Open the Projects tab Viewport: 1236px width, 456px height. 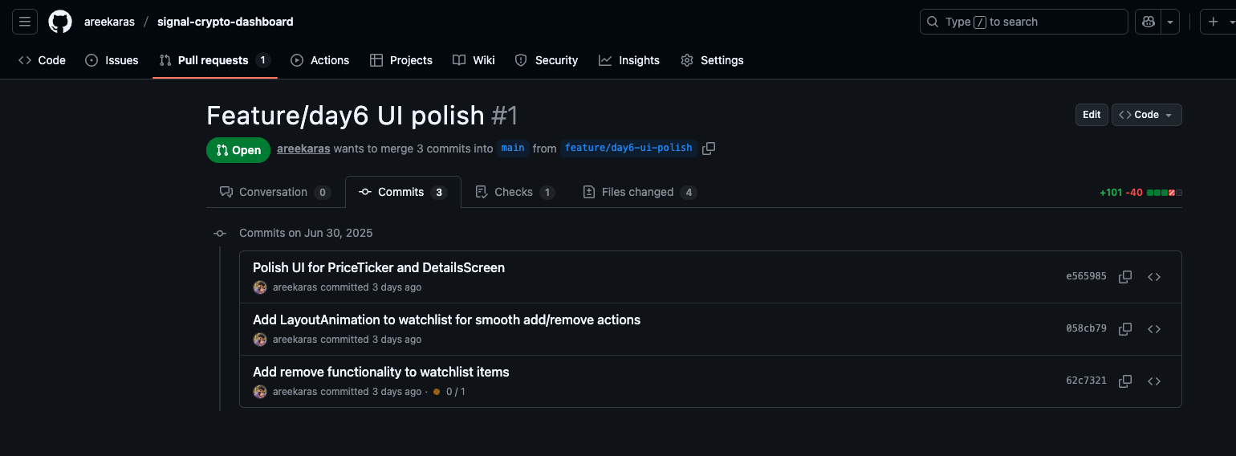point(400,60)
